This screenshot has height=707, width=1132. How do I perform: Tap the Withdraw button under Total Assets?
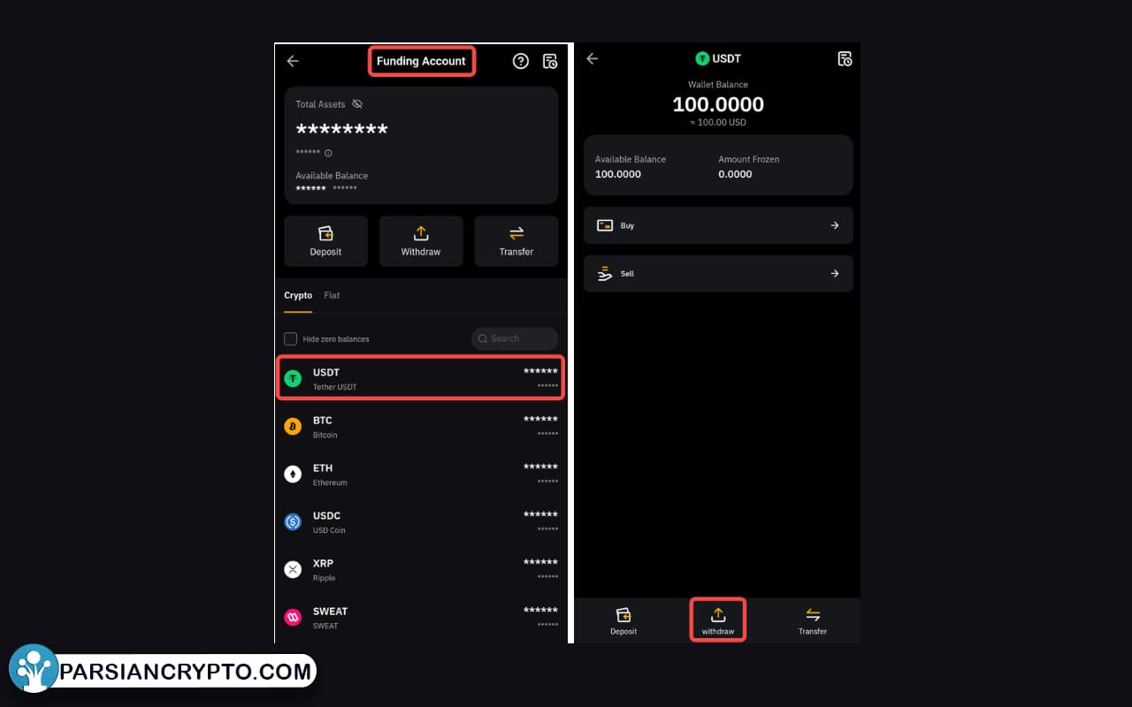click(421, 241)
